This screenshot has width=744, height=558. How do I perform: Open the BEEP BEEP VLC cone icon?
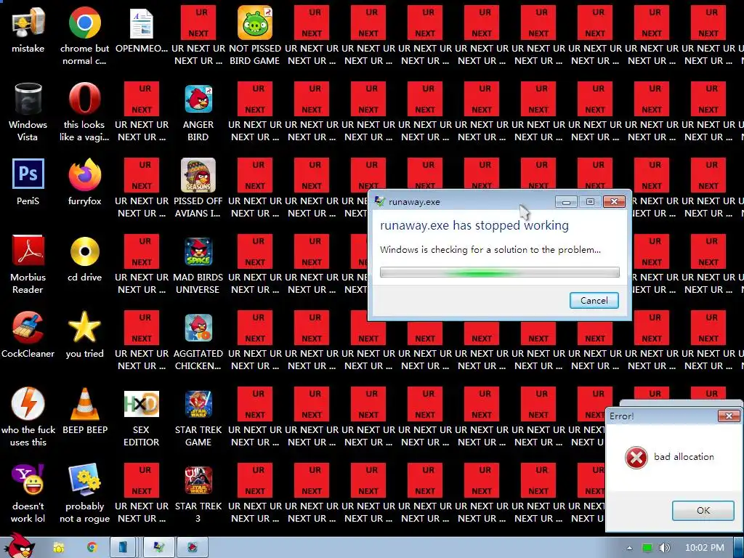click(84, 403)
